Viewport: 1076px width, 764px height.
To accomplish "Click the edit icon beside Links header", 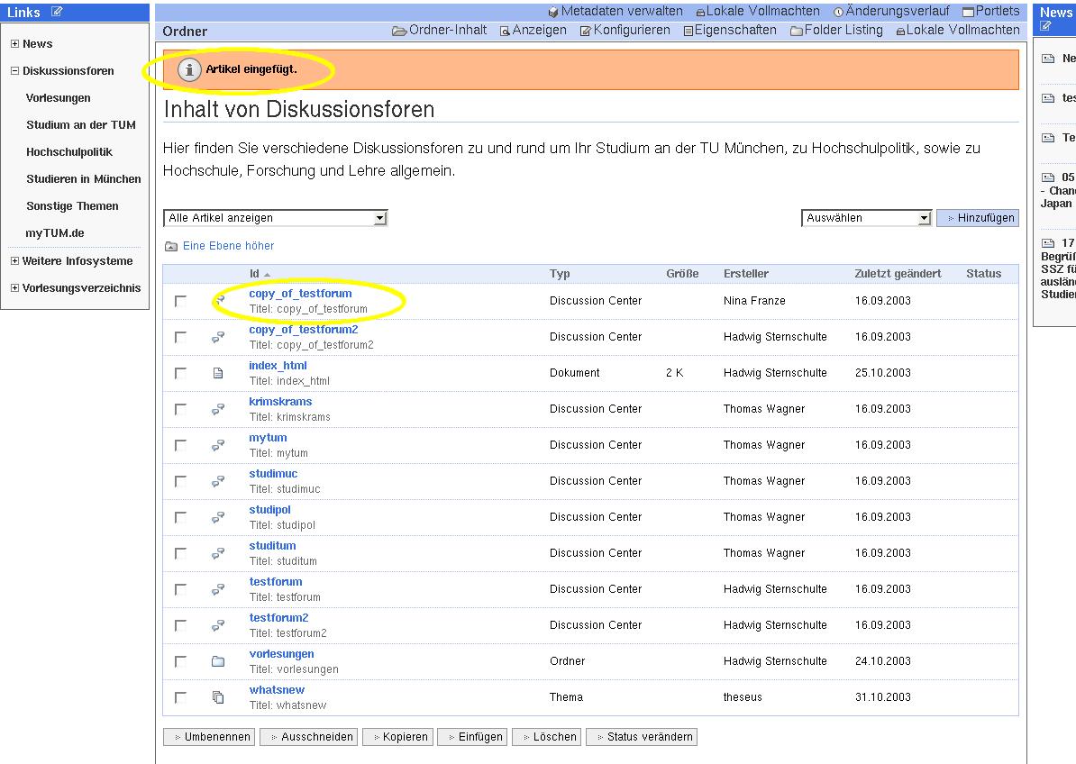I will (x=58, y=12).
